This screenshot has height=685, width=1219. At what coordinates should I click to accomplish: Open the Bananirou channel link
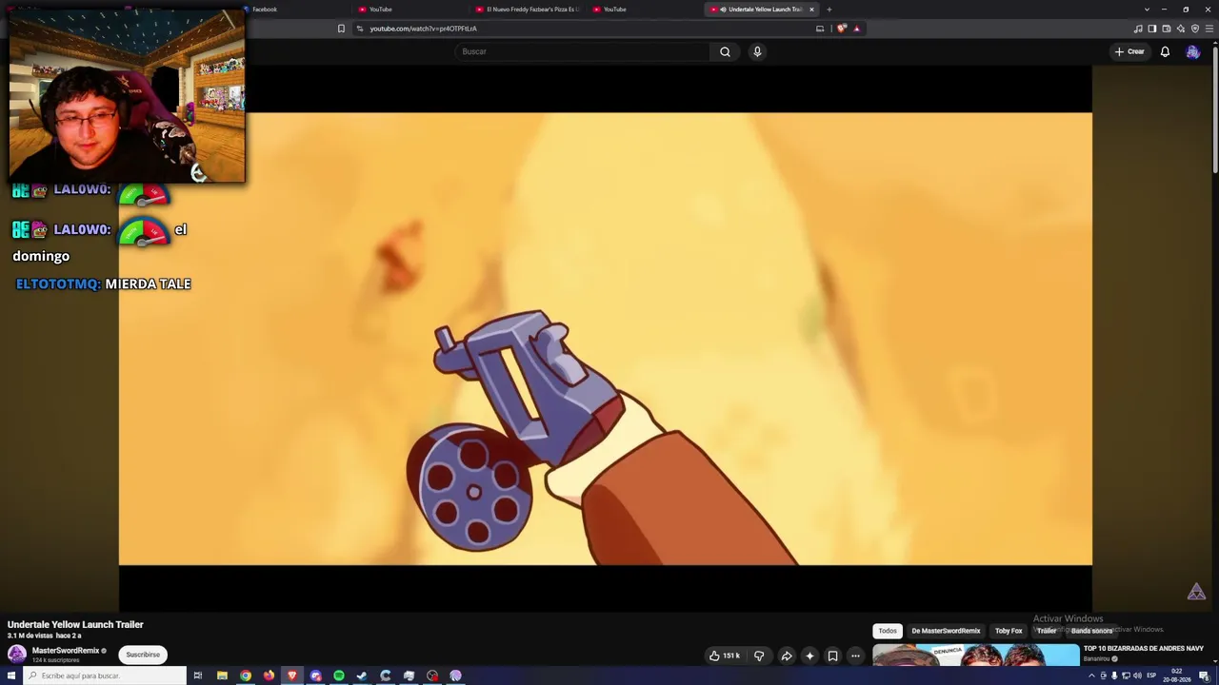click(x=1097, y=658)
